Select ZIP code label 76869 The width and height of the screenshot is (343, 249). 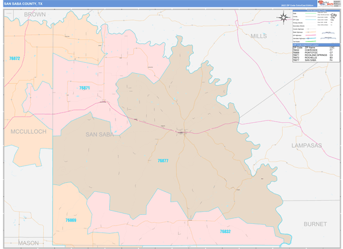[71, 220]
